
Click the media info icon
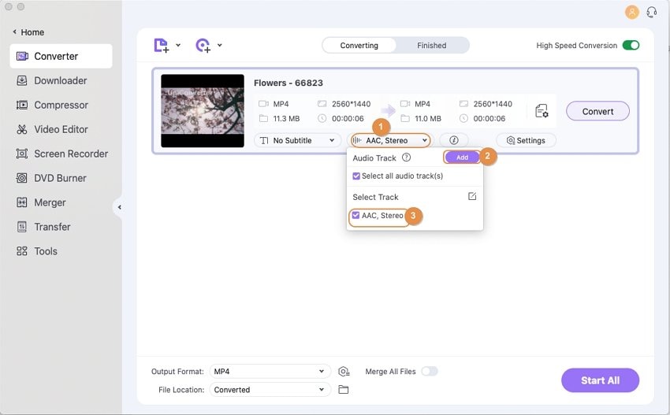454,140
